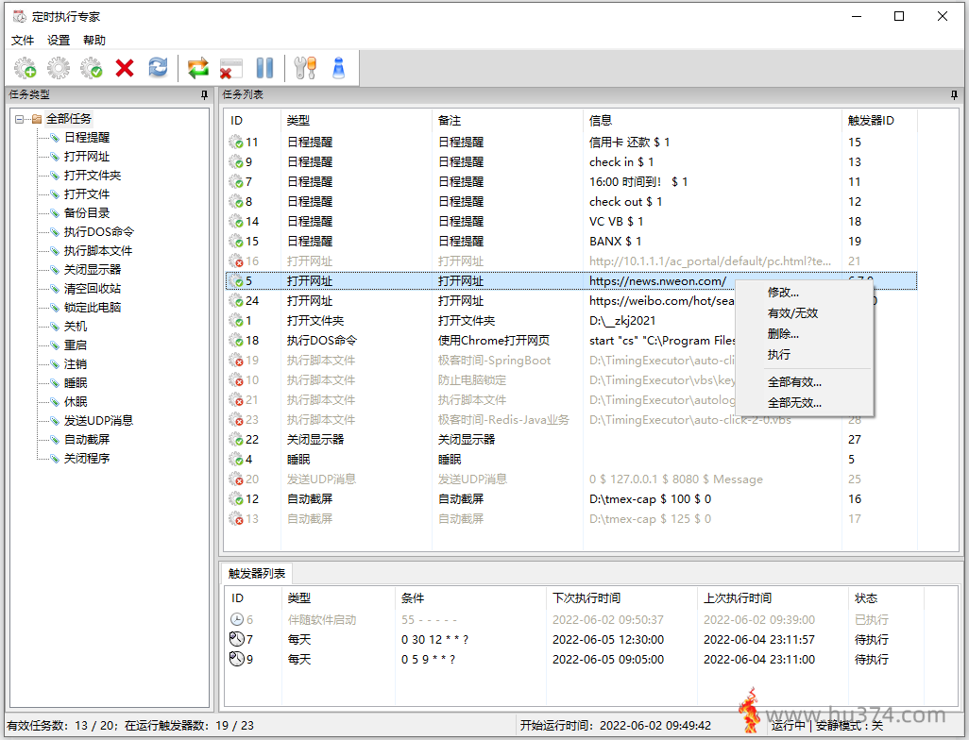Viewport: 969px width, 740px height.
Task: Select the 'VC VB $ 1' info cell
Action: pyautogui.click(x=616, y=221)
